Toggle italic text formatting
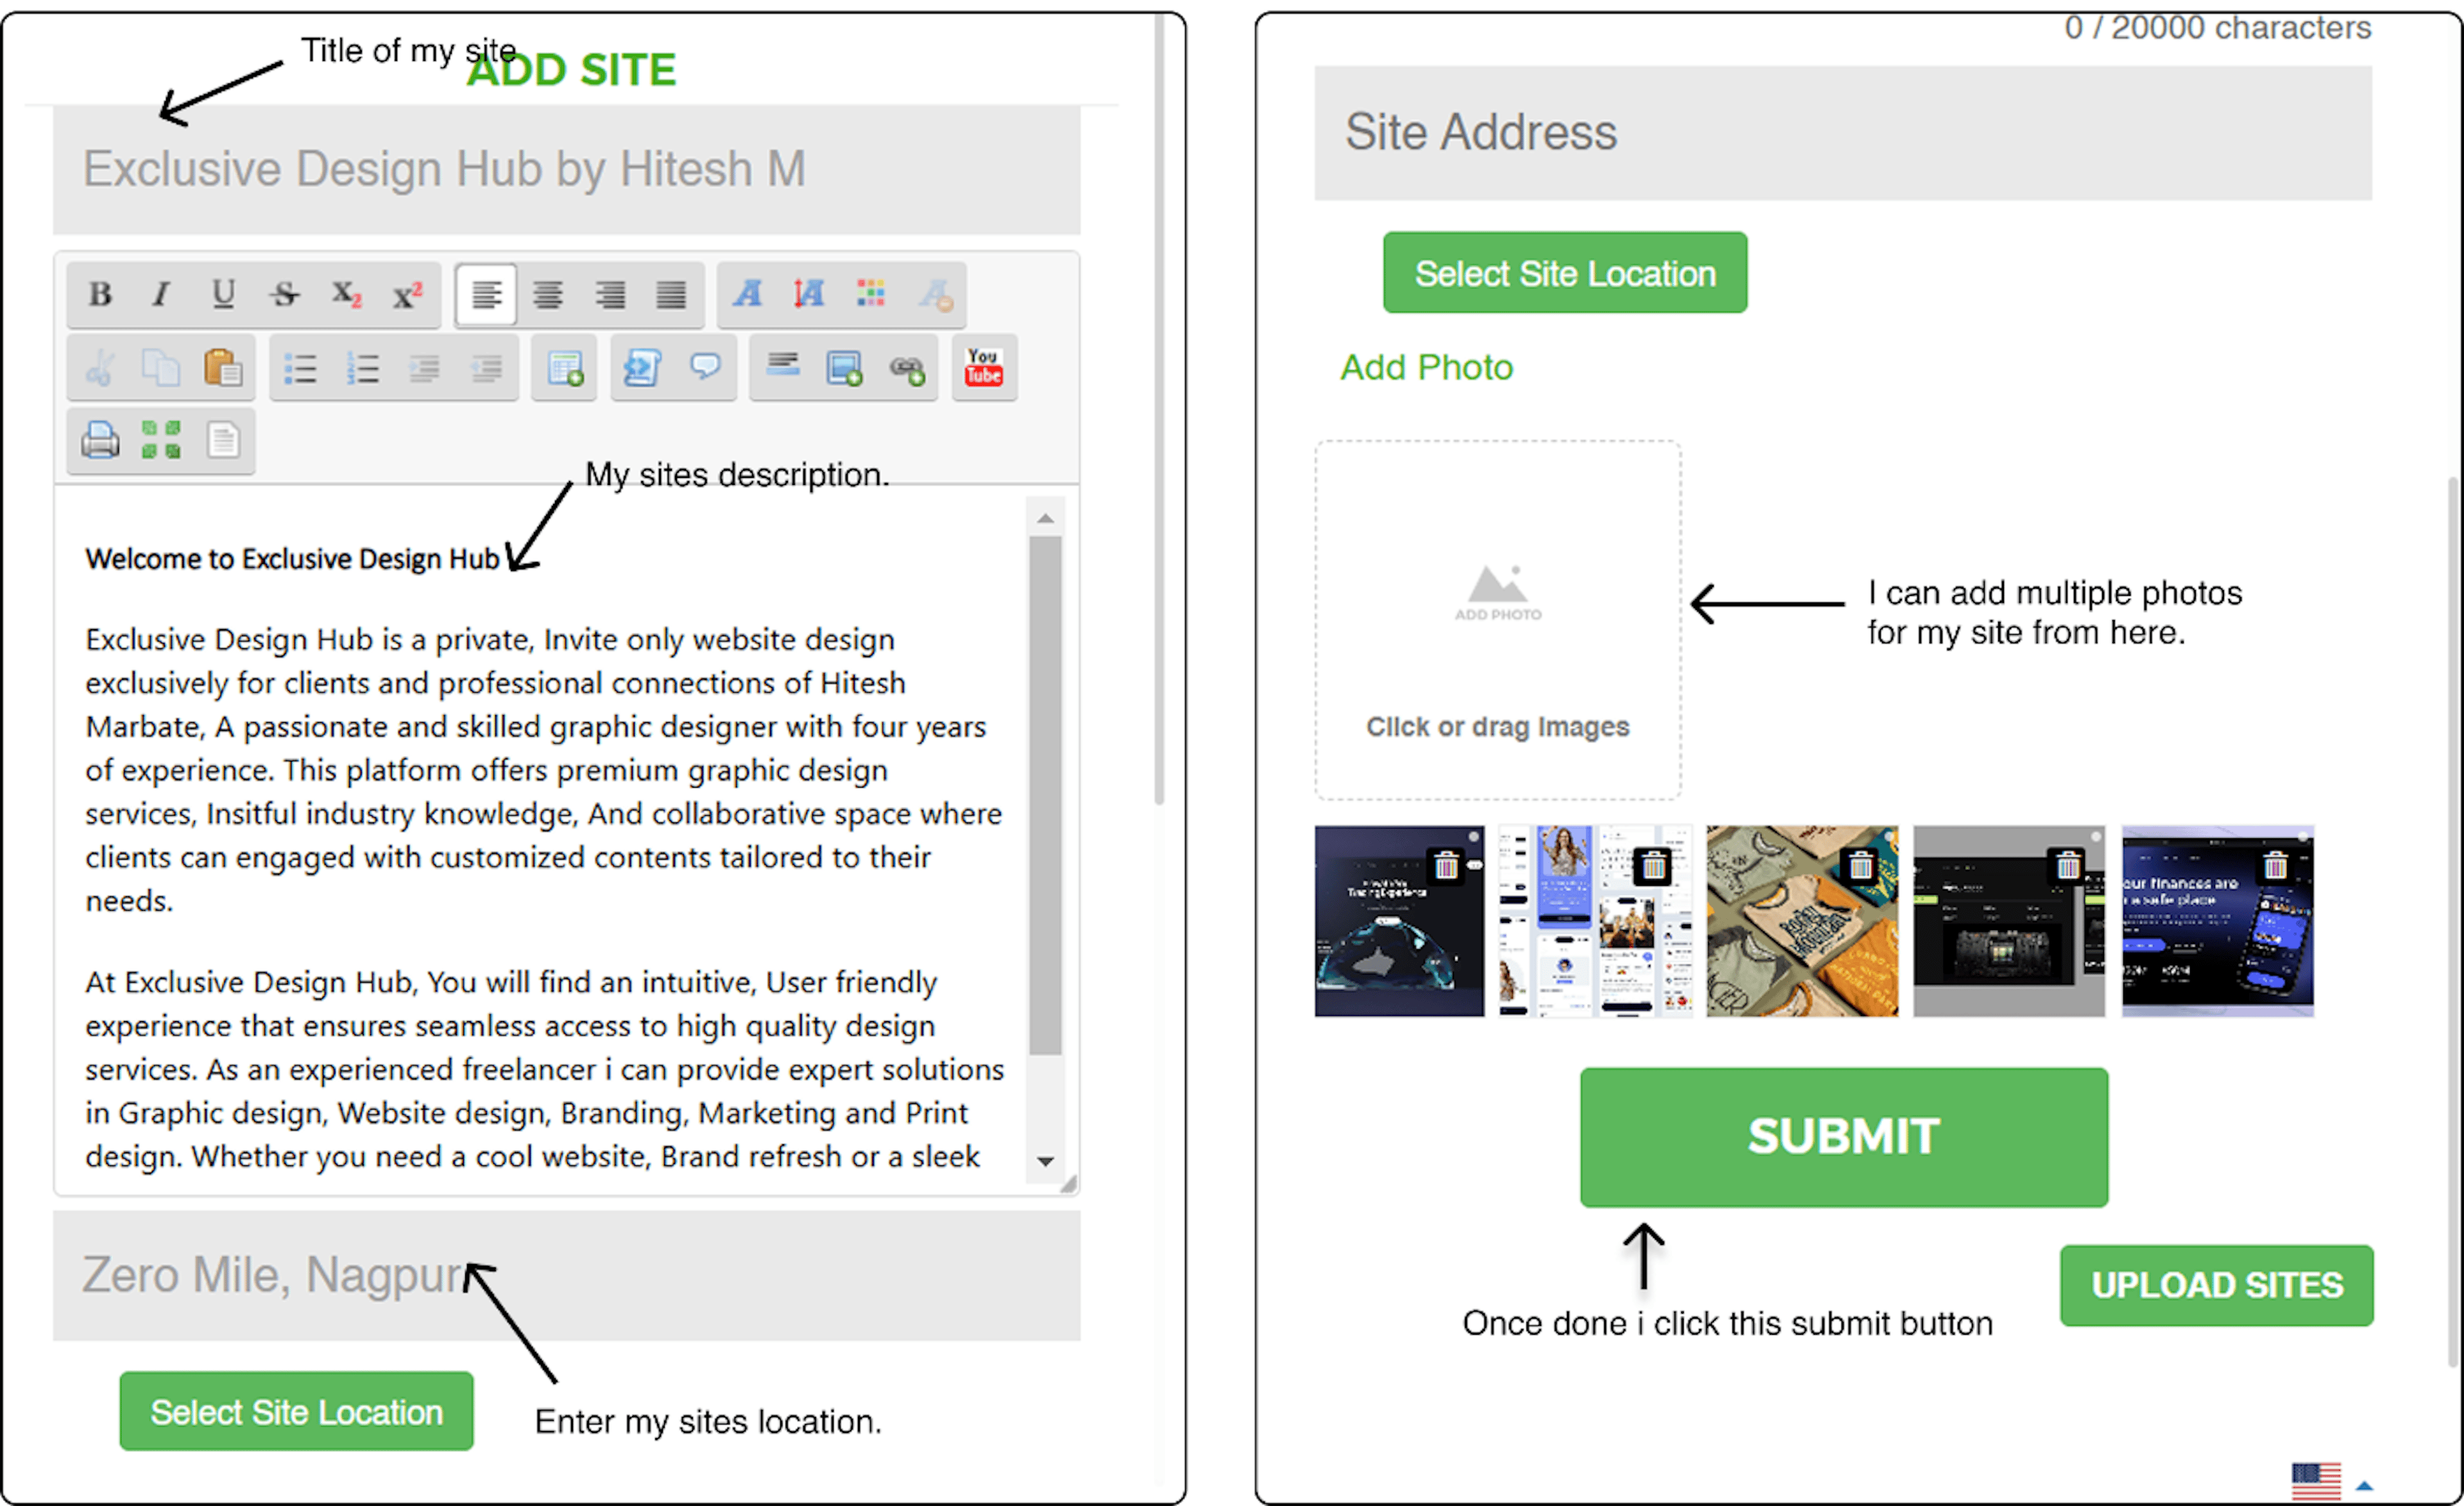 pos(161,295)
